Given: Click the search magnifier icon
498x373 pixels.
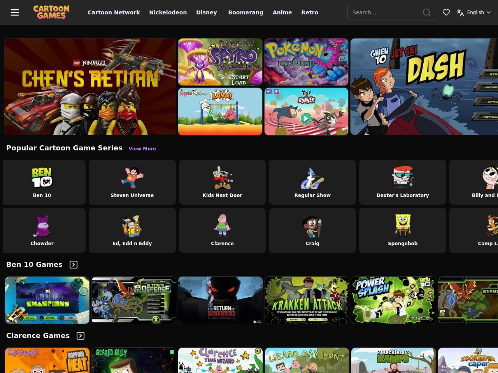Looking at the screenshot, I should [x=427, y=12].
